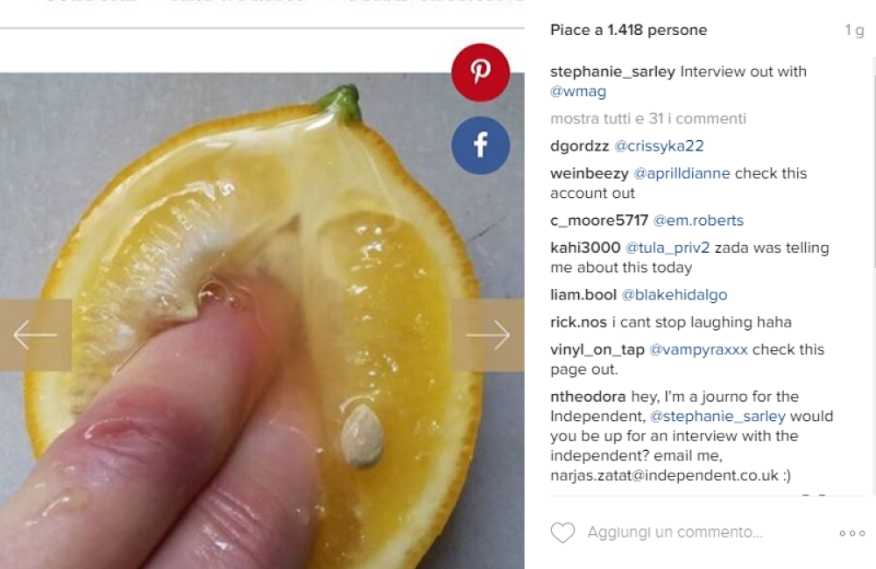Expand 'mostra tutti e 31 i commenti'
This screenshot has height=569, width=876.
(x=648, y=118)
